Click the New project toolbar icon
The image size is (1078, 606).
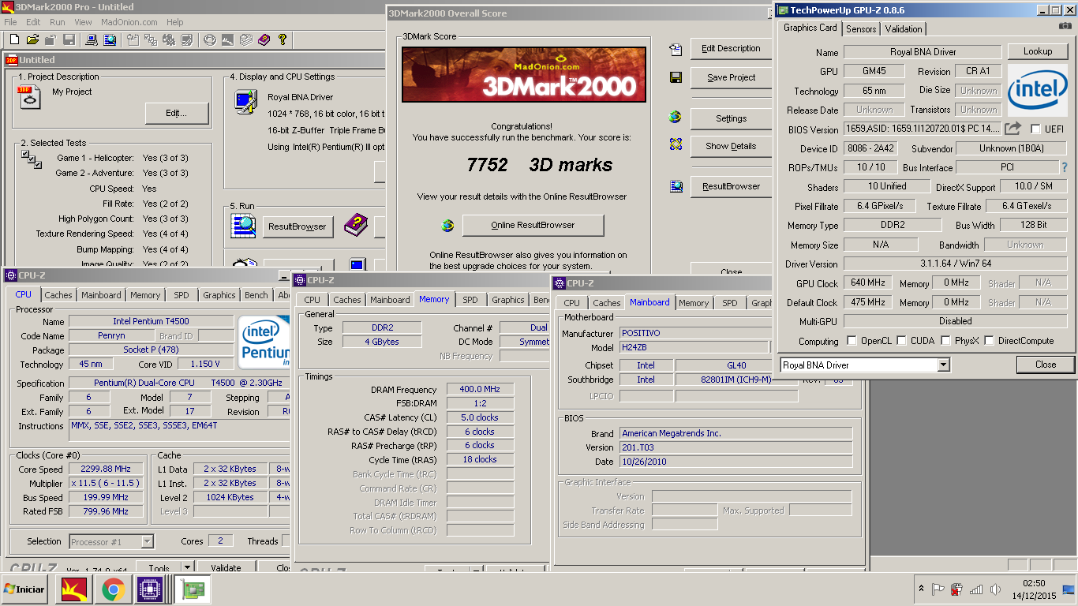(x=14, y=39)
